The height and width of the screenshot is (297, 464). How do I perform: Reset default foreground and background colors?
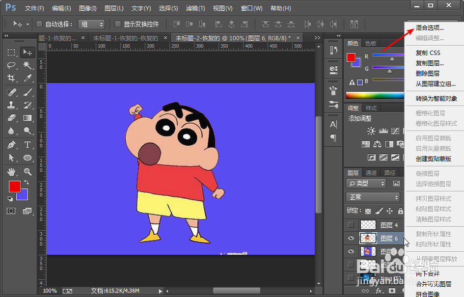(x=10, y=198)
